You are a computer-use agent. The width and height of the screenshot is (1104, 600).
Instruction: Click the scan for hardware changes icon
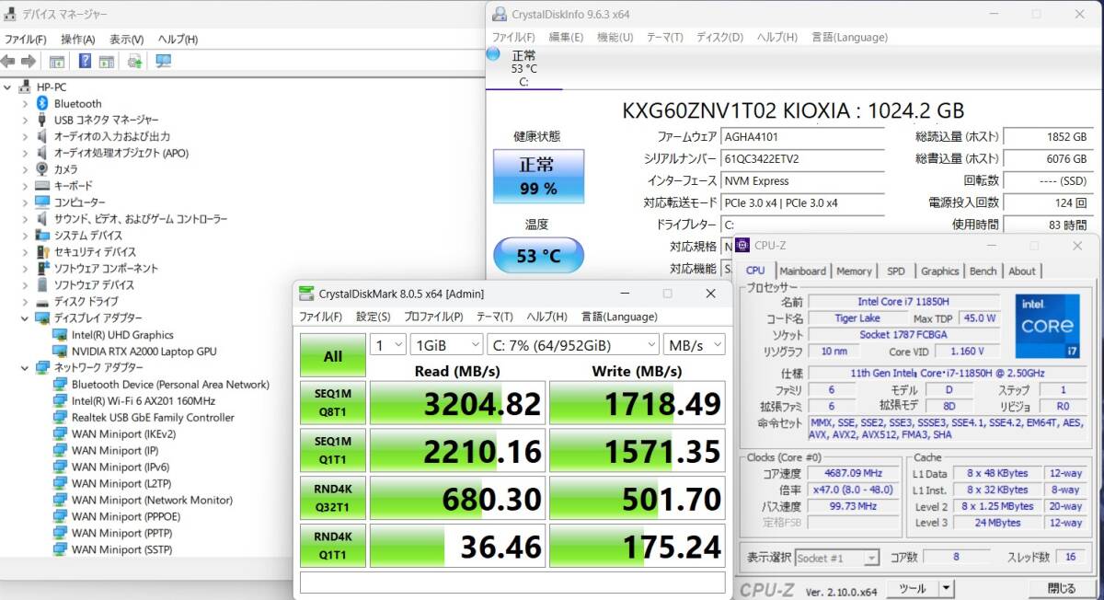134,61
